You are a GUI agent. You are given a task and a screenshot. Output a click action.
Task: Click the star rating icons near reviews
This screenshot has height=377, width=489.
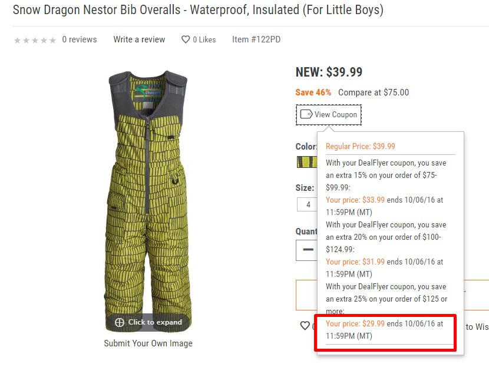coord(35,40)
